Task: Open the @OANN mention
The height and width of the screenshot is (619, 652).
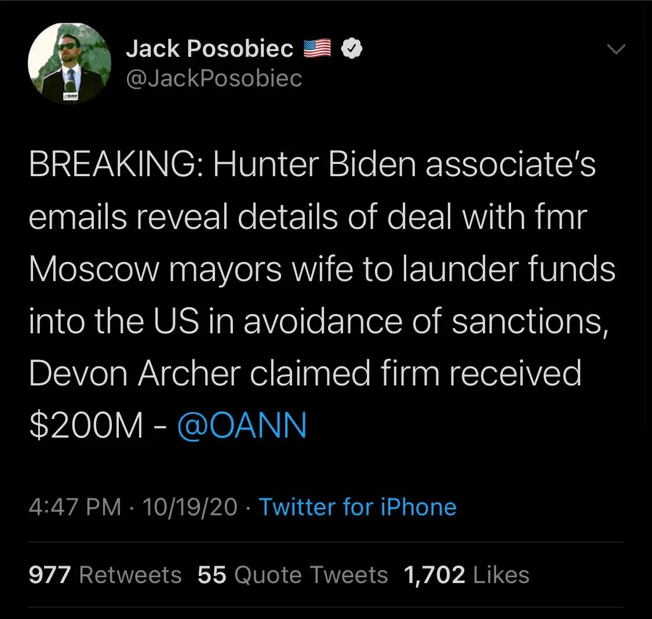Action: click(x=242, y=426)
